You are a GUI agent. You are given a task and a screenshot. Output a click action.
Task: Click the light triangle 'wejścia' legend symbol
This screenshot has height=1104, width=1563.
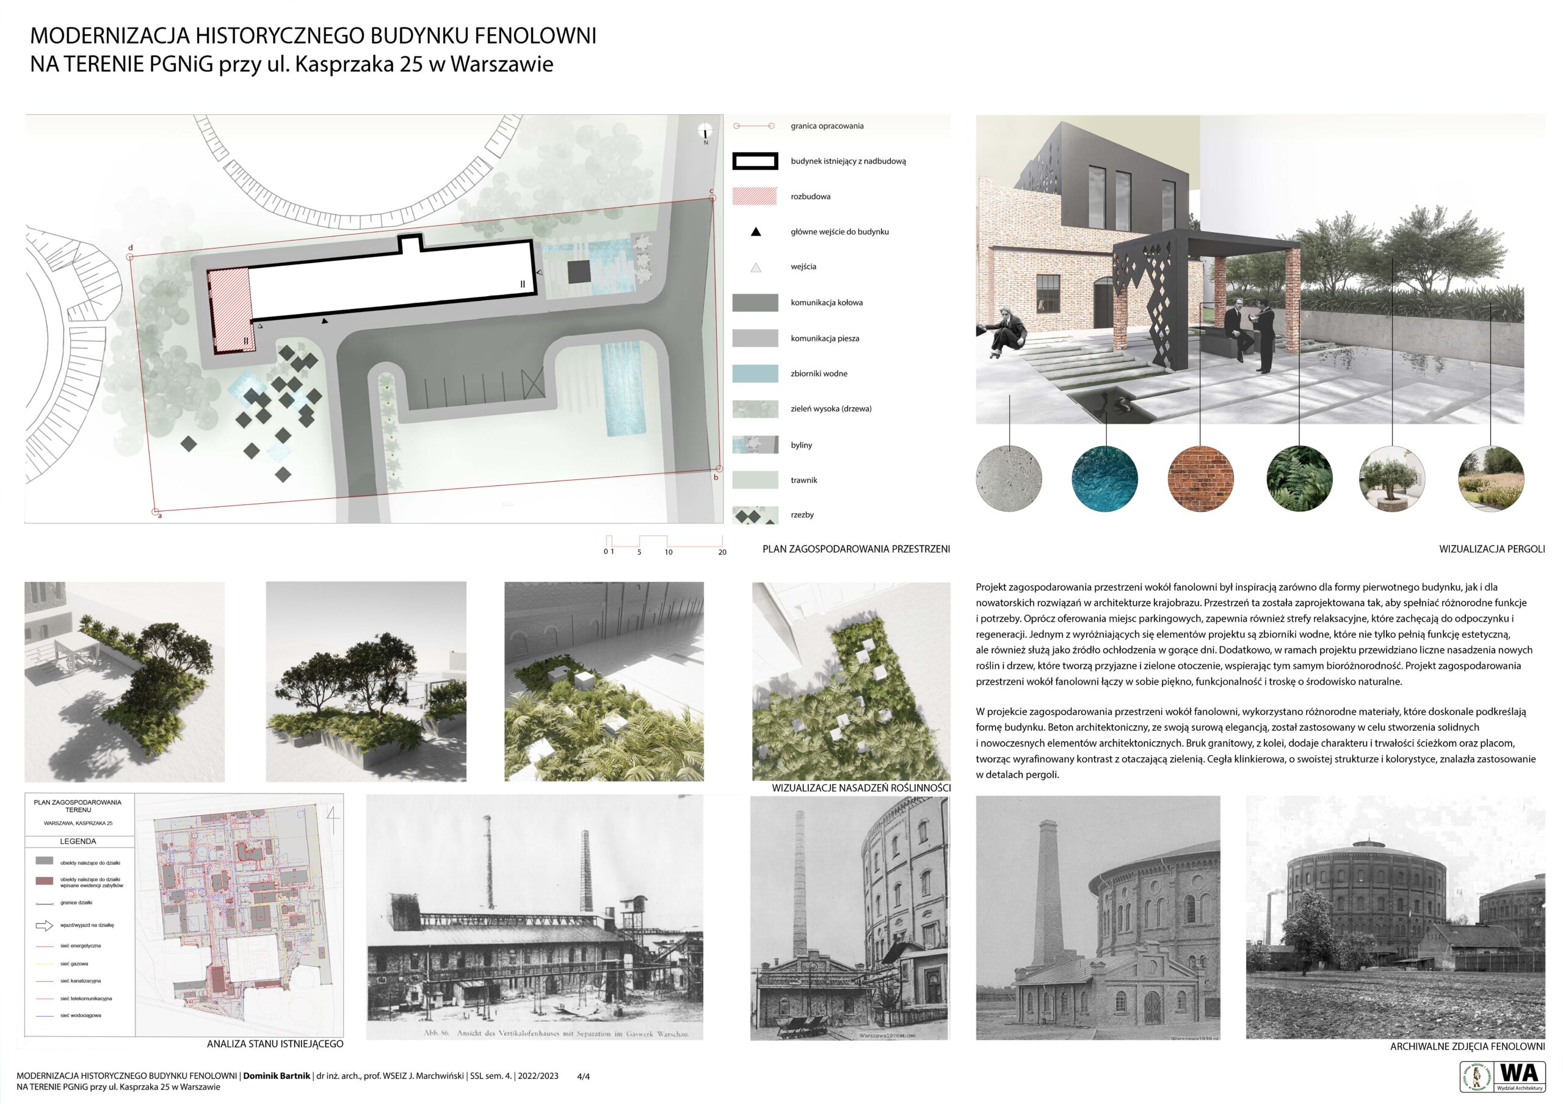755,267
